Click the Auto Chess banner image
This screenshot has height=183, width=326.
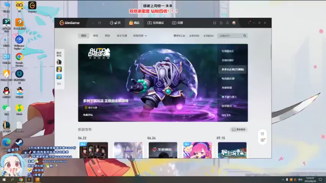tap(148, 83)
